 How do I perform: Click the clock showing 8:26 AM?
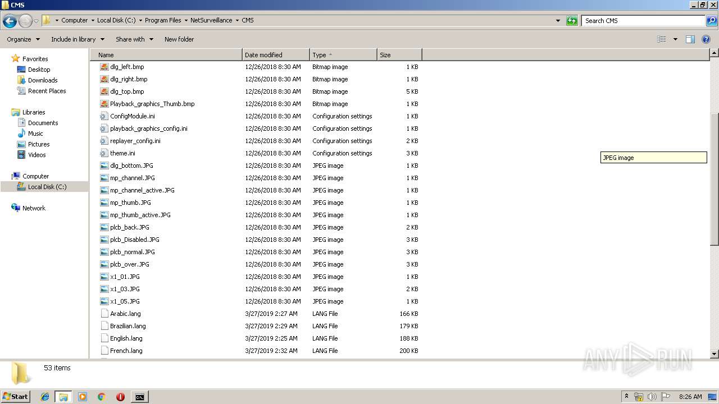tap(690, 397)
